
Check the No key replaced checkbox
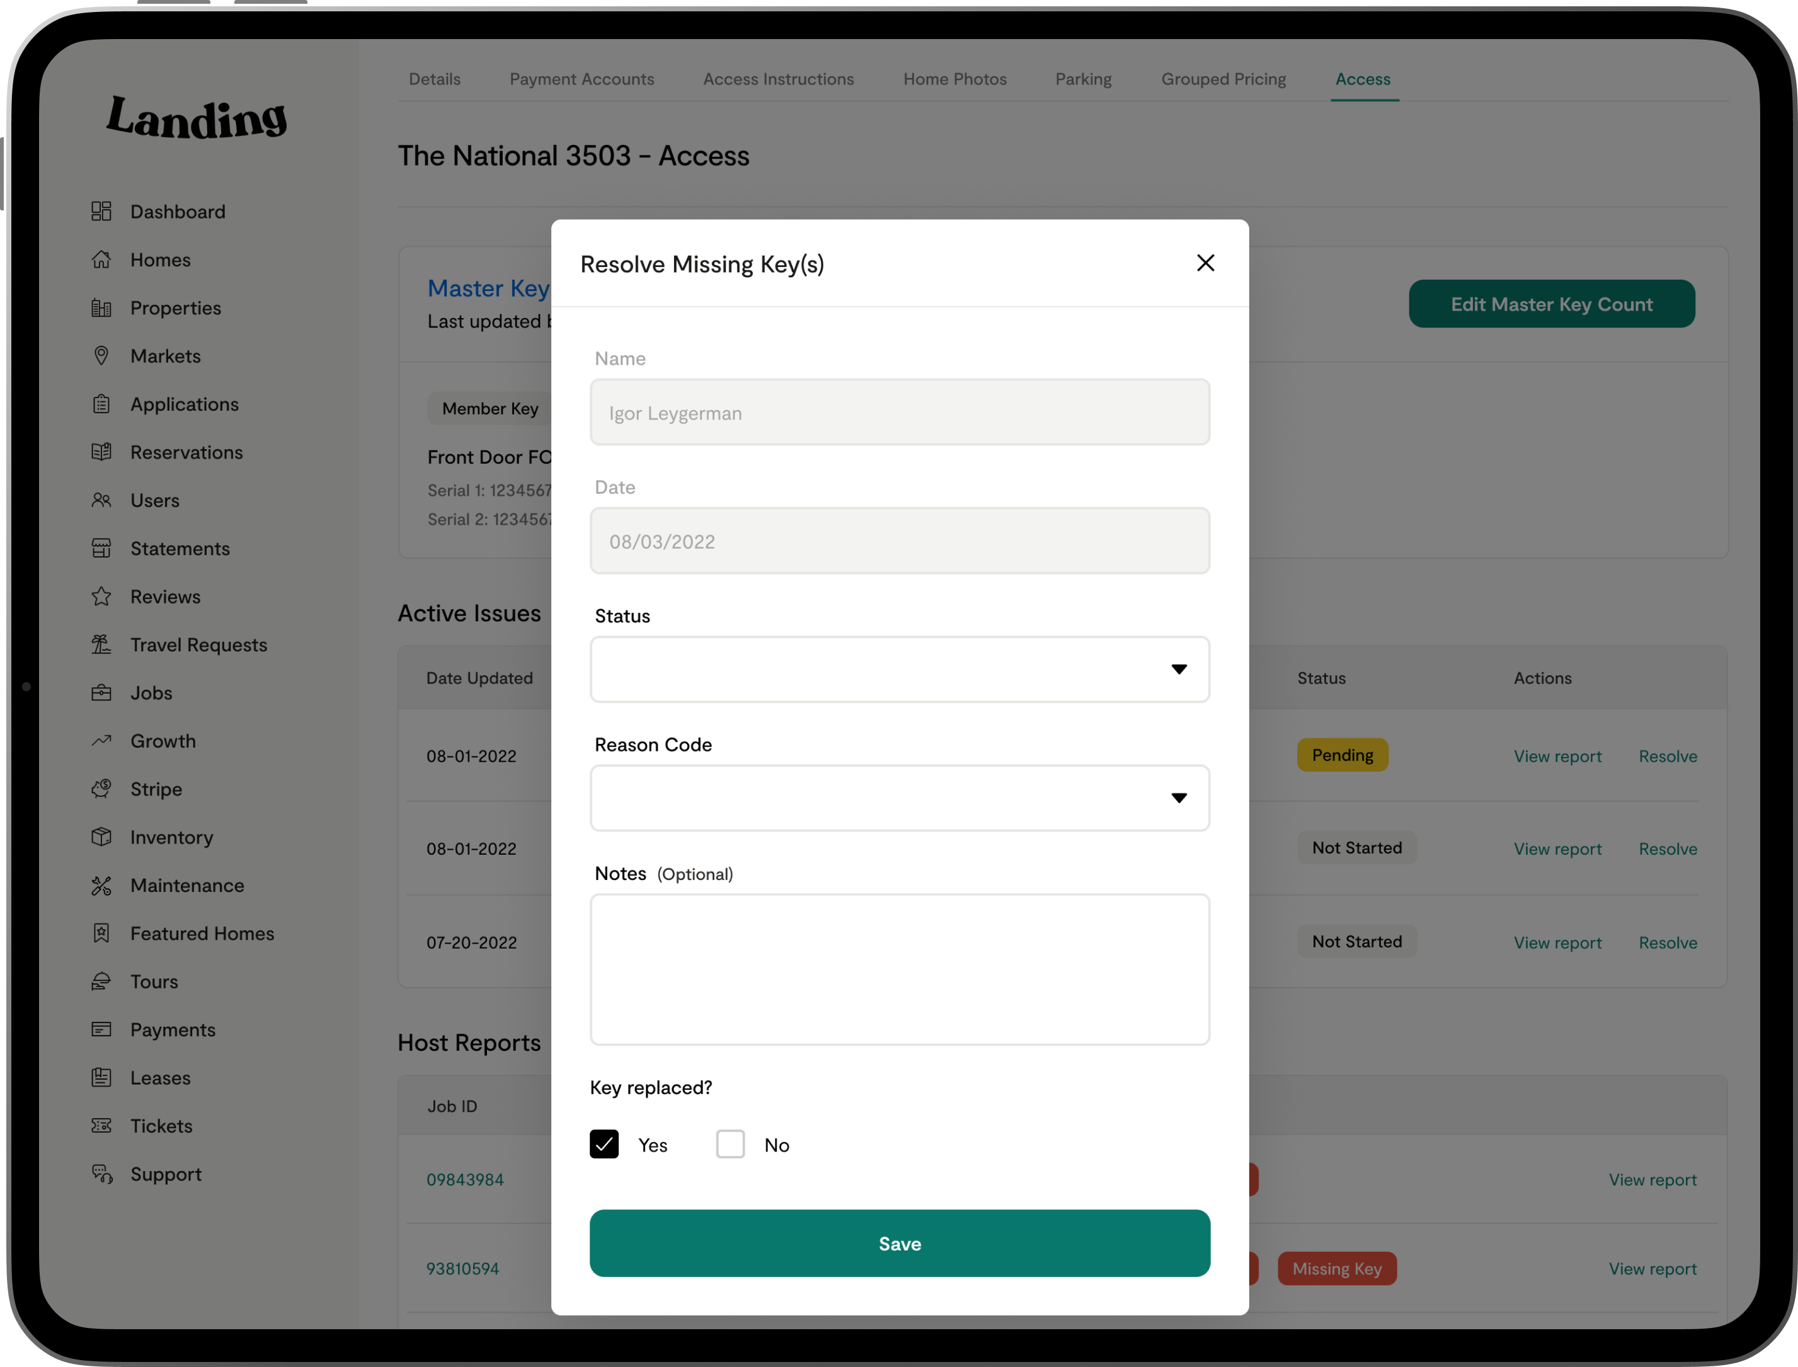point(730,1144)
